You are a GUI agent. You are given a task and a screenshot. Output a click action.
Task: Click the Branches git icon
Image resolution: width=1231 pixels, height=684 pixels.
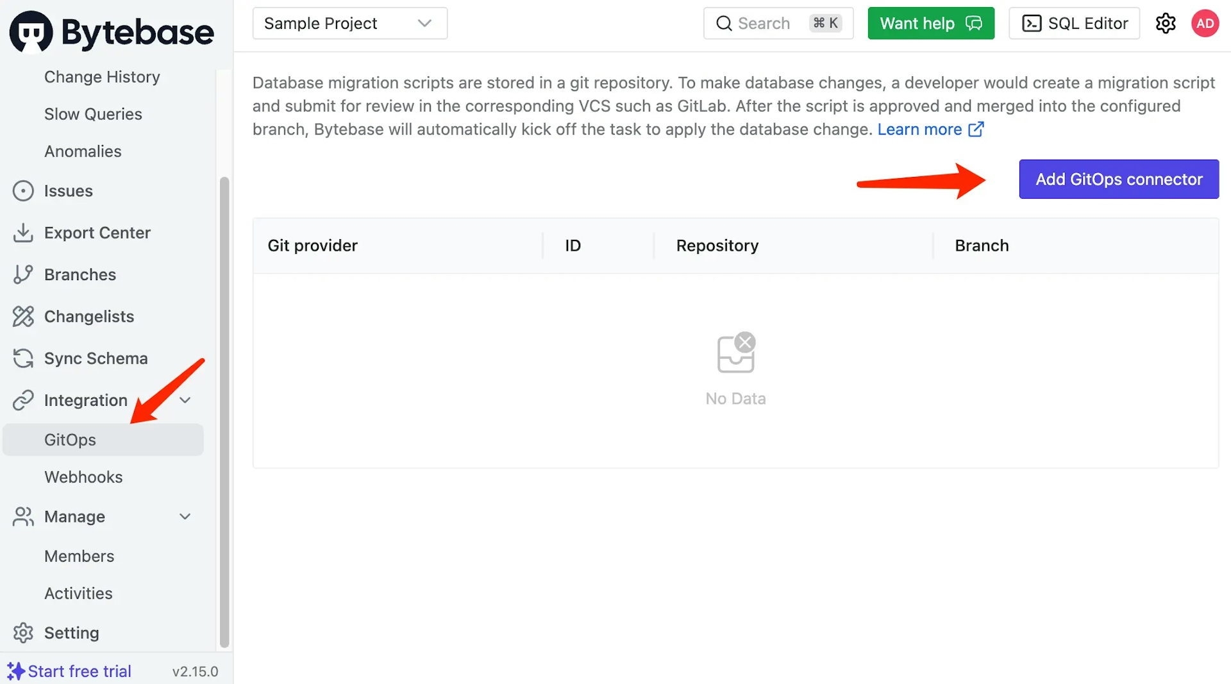tap(23, 274)
